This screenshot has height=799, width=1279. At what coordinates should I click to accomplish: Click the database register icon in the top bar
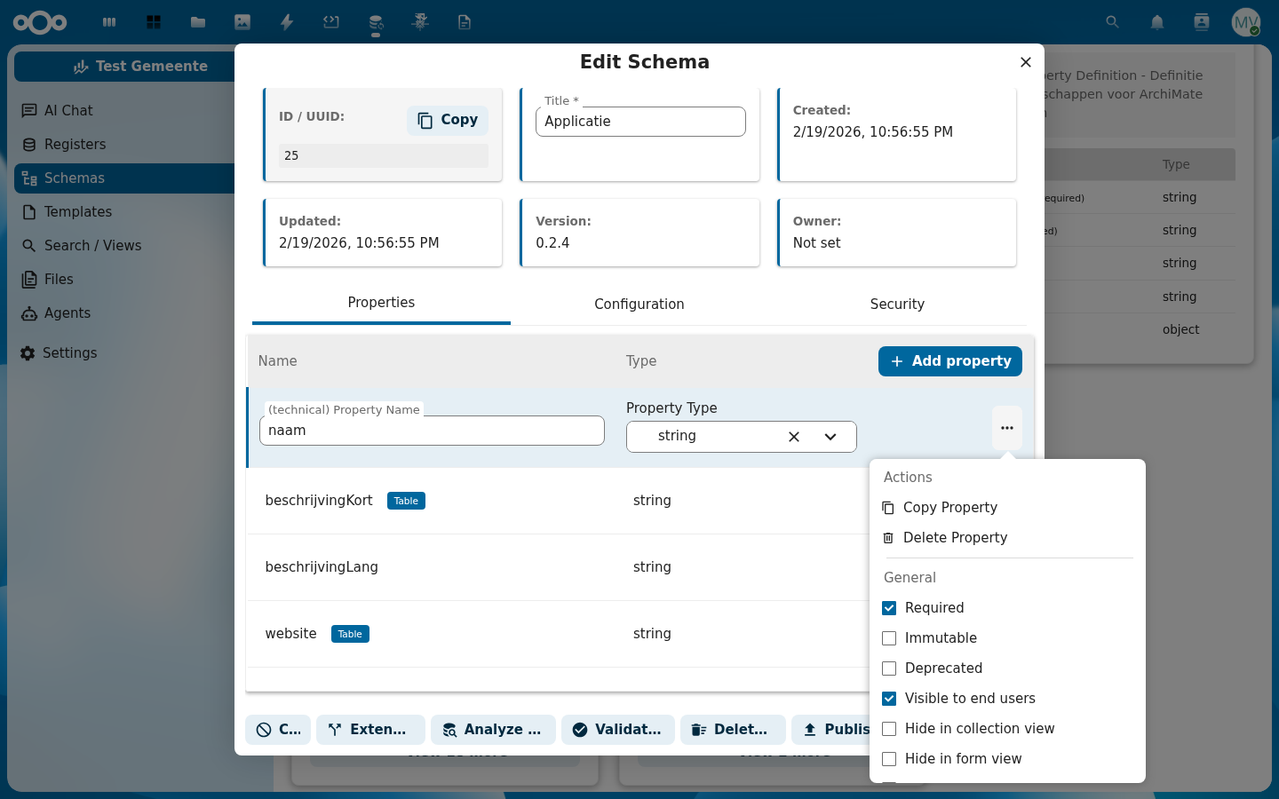(375, 22)
